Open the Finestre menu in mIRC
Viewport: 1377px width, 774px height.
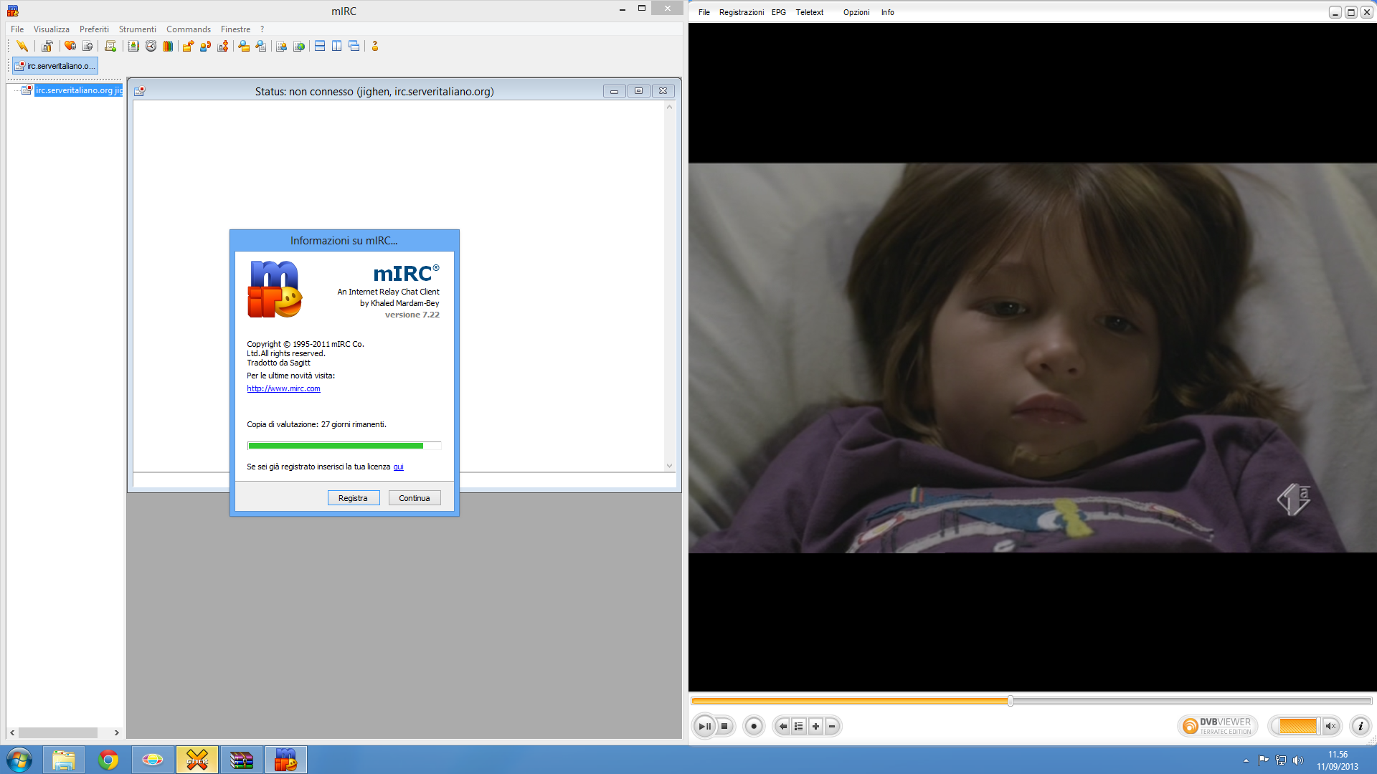coord(235,29)
